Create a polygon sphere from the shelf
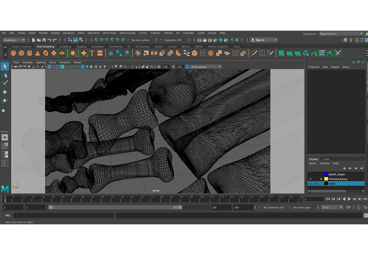 tap(13, 53)
